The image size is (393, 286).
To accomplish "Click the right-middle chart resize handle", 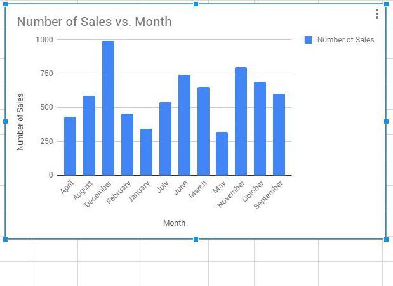I will coord(386,121).
